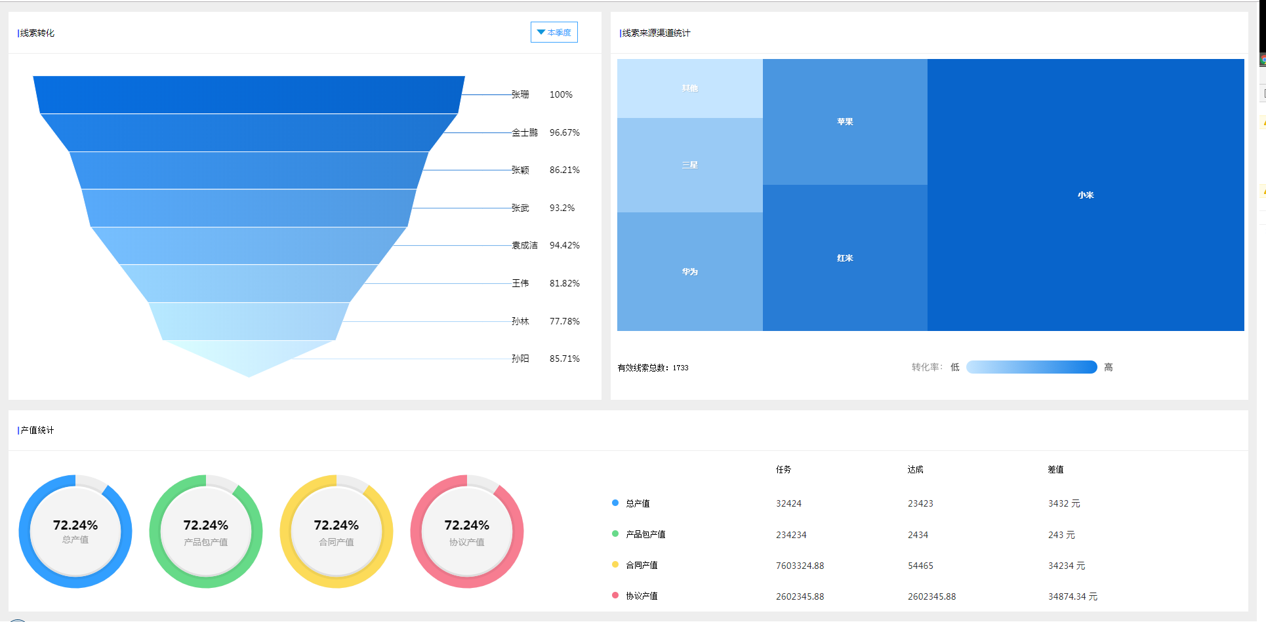The image size is (1266, 622).
Task: Click the 86.21% conversion value
Action: 565,170
